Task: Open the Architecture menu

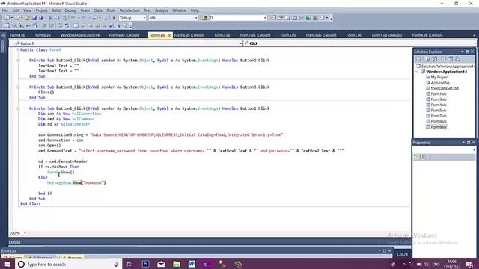Action: (129, 10)
